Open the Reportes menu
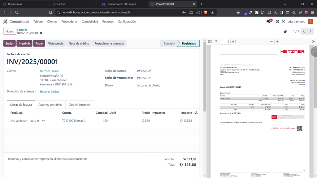Viewport: 317px width, 178px height. 108,21
